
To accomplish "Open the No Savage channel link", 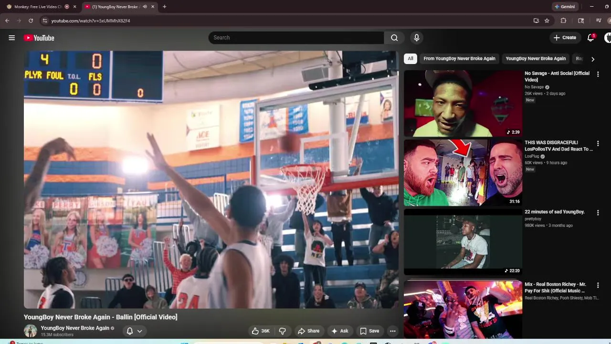I will click(534, 87).
